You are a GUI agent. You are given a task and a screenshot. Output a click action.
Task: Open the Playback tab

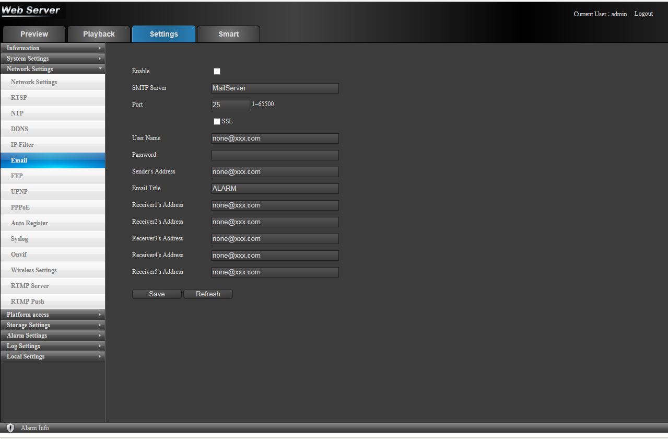coord(99,34)
